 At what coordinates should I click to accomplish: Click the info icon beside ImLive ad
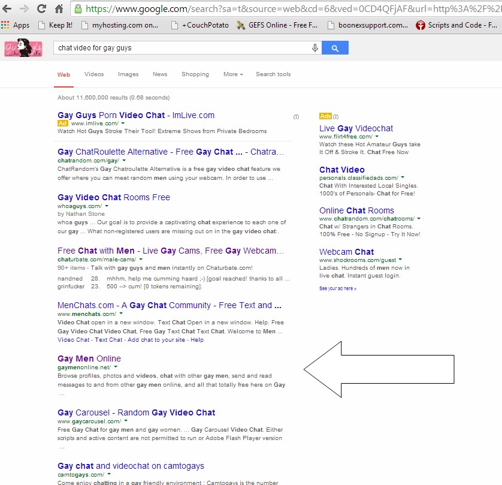coord(296,117)
